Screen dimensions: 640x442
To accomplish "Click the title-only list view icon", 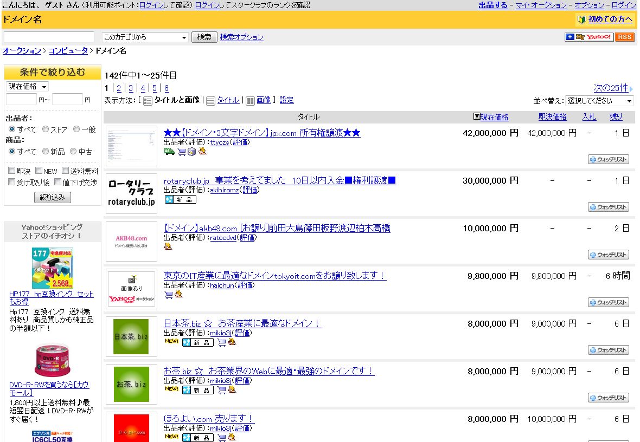I will coord(210,101).
